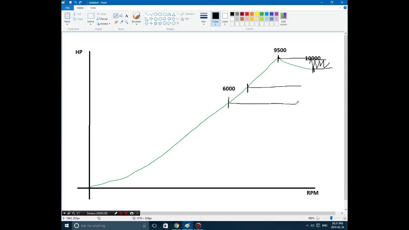The height and width of the screenshot is (230, 409).
Task: Click the zoom in plus button
Action: pyautogui.click(x=344, y=218)
